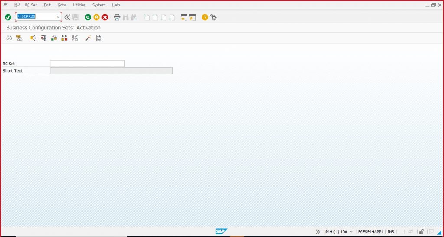Open Customize Local Layout gear icon
444x237 pixels.
click(213, 17)
